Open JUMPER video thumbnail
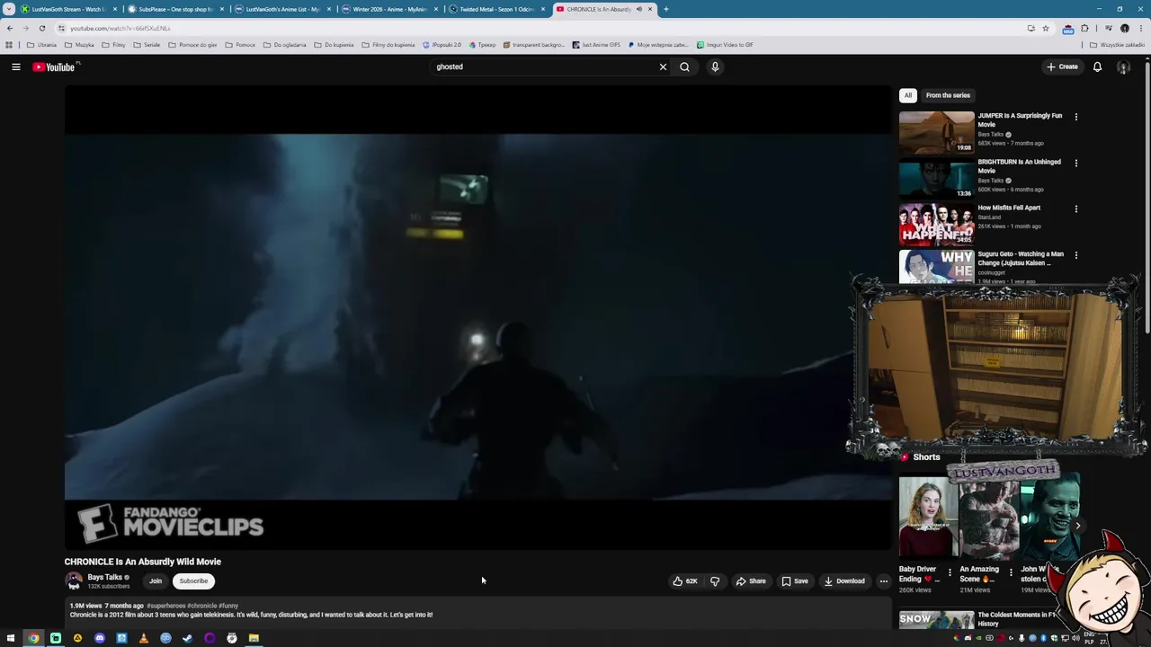Image resolution: width=1151 pixels, height=647 pixels. 936,132
